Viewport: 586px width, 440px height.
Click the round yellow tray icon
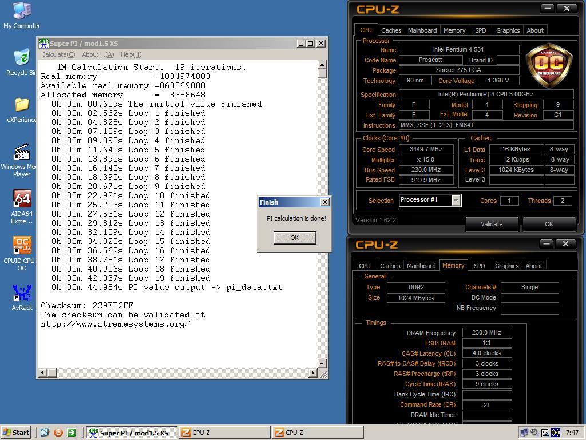(556, 433)
